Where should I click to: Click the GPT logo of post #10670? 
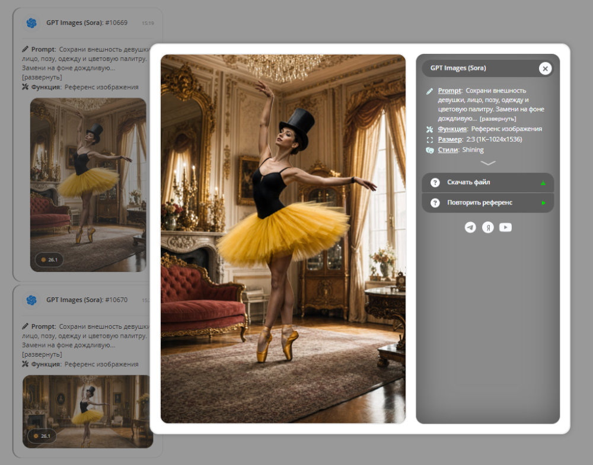coord(32,300)
